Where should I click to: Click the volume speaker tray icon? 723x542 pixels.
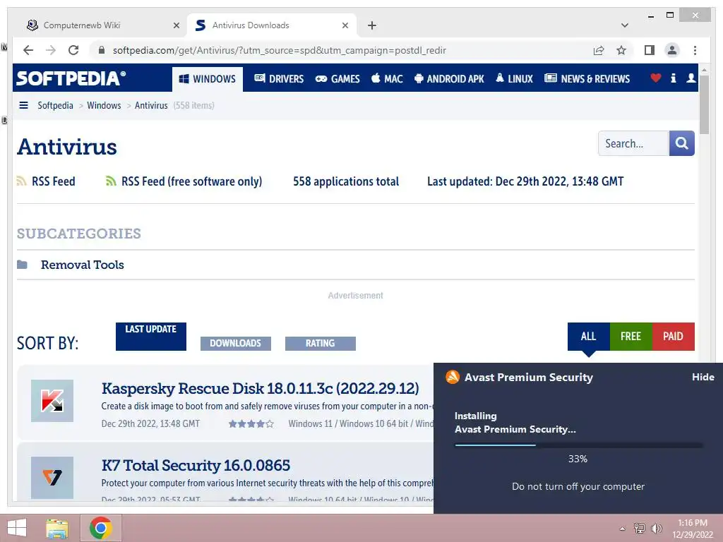click(x=656, y=528)
